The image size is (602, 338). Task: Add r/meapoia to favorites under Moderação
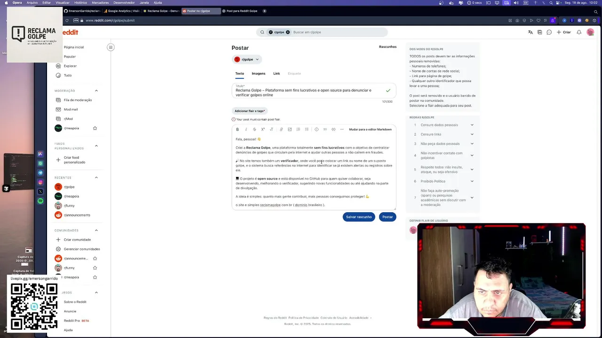pos(95,128)
